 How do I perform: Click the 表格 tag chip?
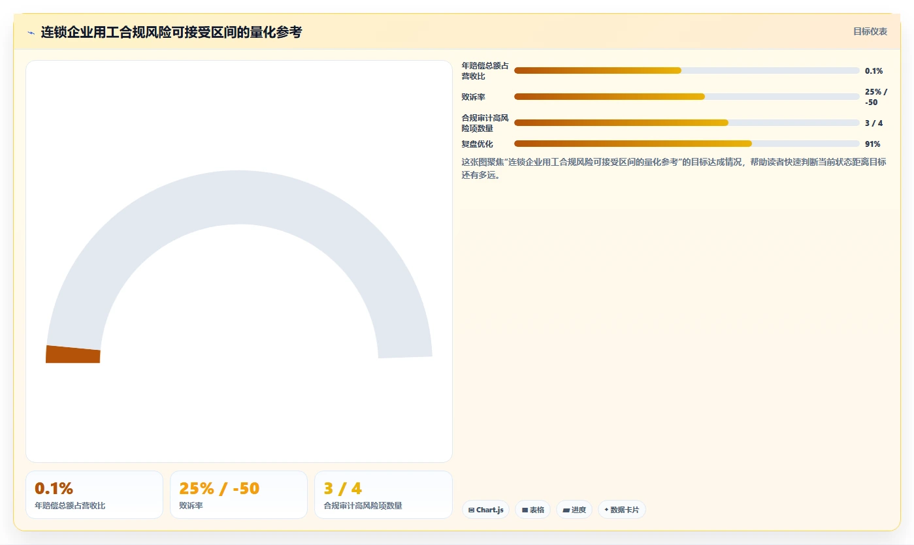[533, 510]
